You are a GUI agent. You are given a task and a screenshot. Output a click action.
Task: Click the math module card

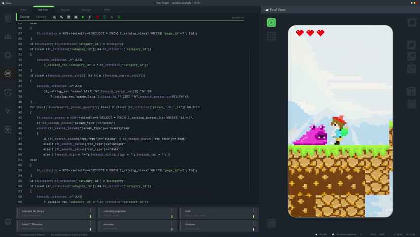[219, 213]
